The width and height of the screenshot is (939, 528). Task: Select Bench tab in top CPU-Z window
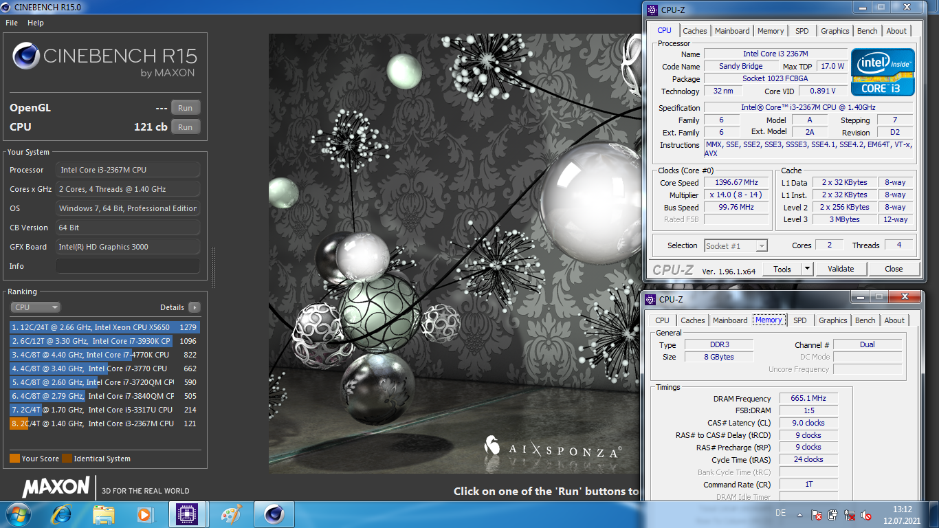coord(868,31)
